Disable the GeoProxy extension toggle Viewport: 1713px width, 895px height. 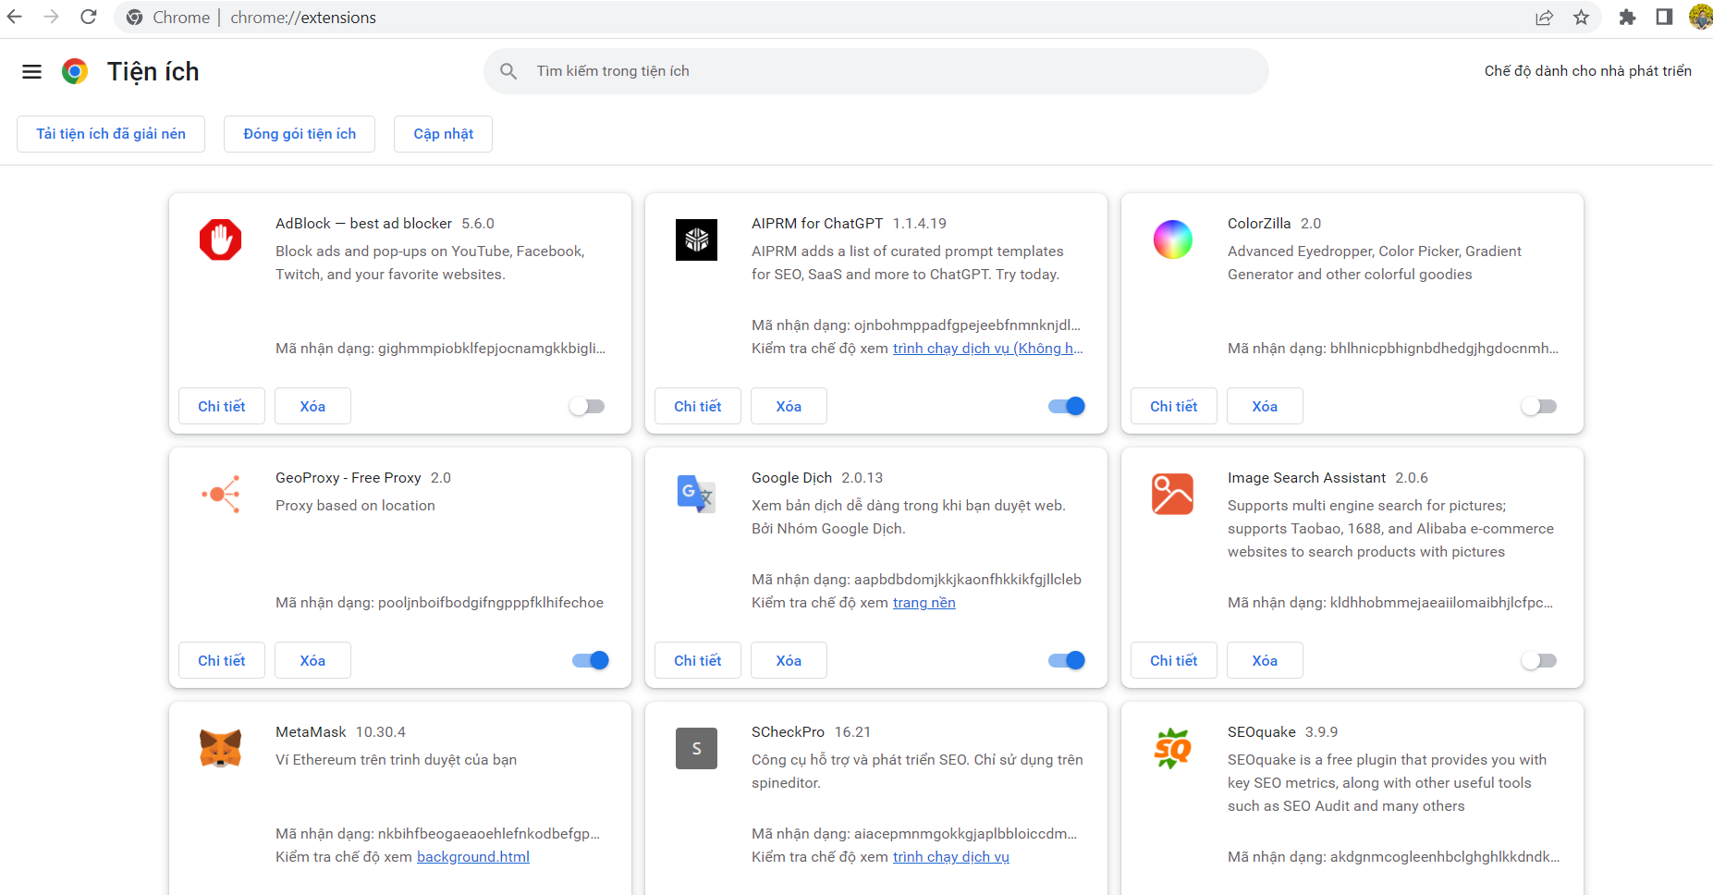pyautogui.click(x=591, y=660)
